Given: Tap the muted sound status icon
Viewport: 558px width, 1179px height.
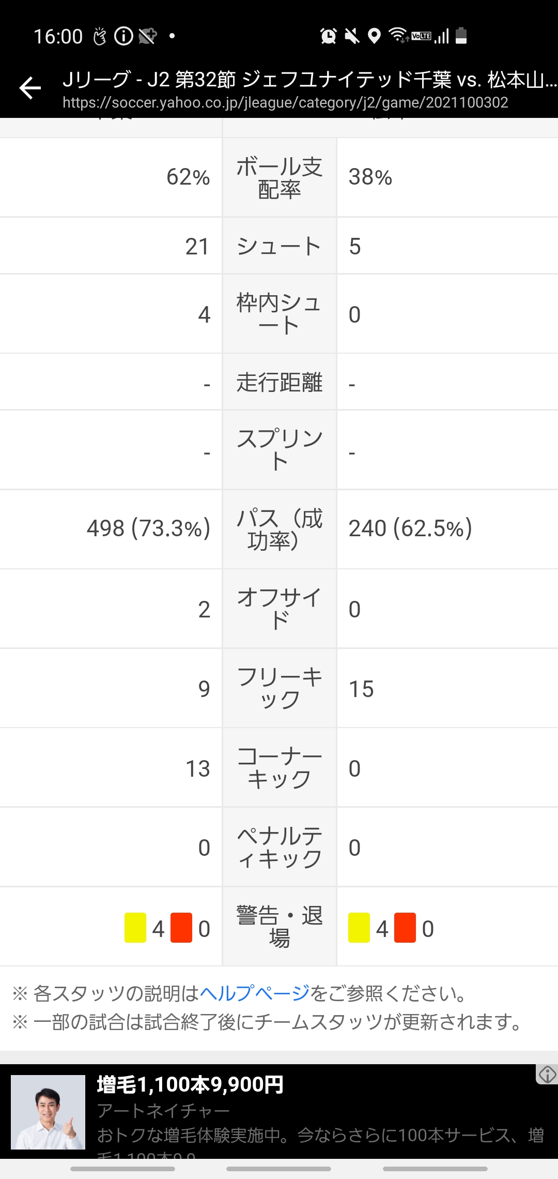Looking at the screenshot, I should pyautogui.click(x=352, y=36).
